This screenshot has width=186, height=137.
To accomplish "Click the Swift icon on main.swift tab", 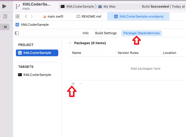I will (44, 16).
